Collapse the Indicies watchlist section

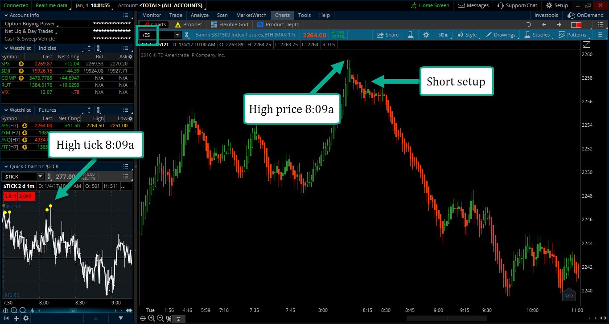6,48
